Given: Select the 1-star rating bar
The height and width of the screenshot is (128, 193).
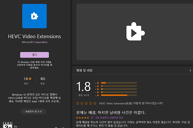Looking at the screenshot, I should 119,95.
